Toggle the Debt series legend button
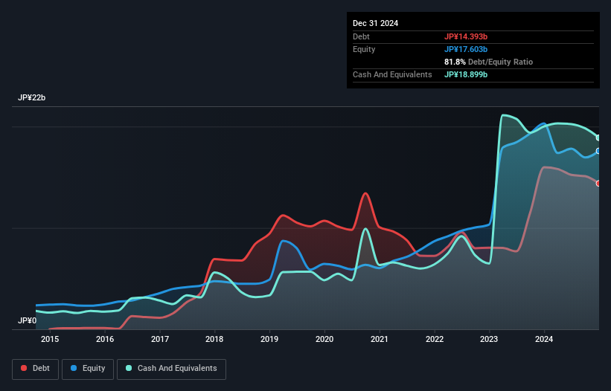This screenshot has width=611, height=391. [x=36, y=369]
